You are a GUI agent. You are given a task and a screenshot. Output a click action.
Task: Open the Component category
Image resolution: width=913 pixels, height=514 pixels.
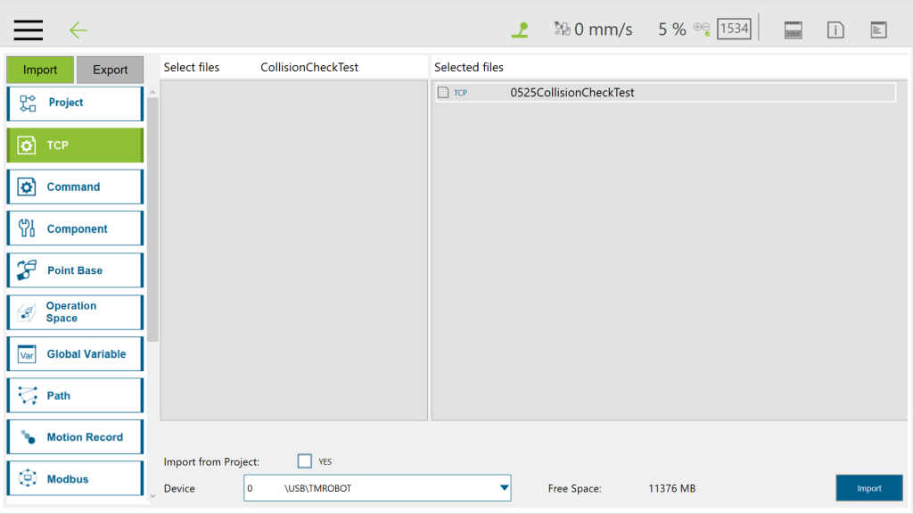pyautogui.click(x=75, y=229)
